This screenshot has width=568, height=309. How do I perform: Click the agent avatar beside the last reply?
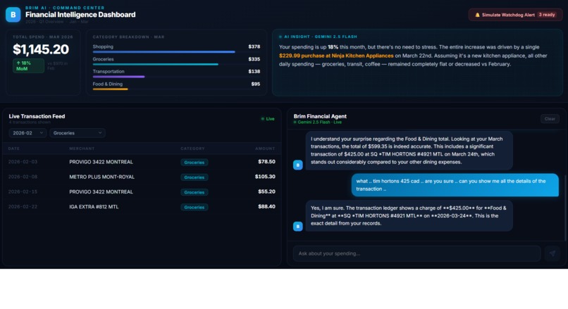pyautogui.click(x=298, y=227)
